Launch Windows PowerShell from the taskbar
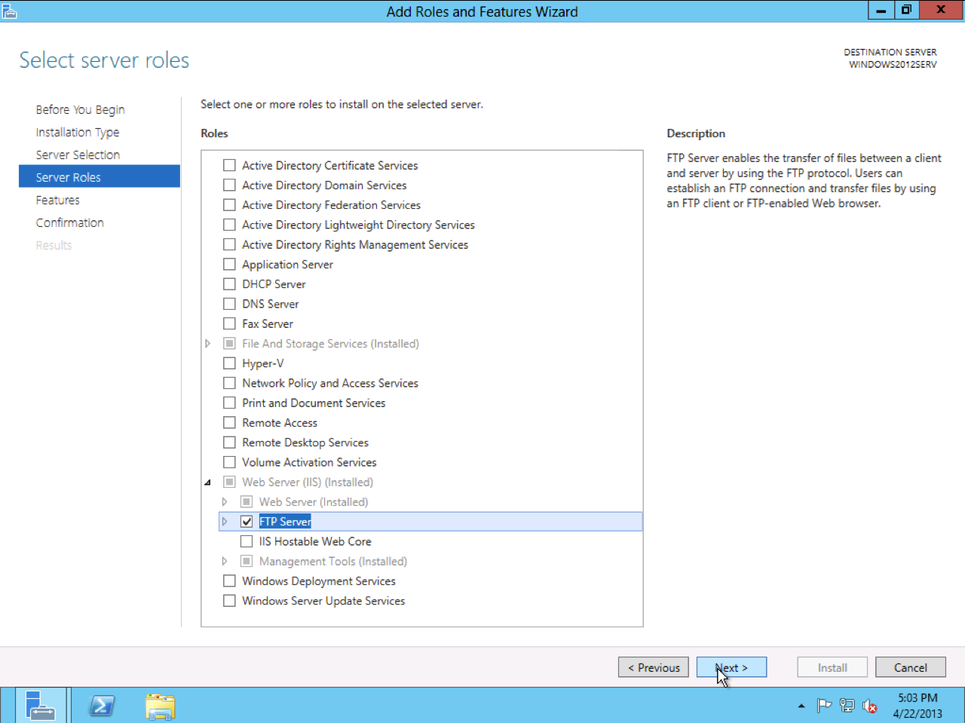 102,706
